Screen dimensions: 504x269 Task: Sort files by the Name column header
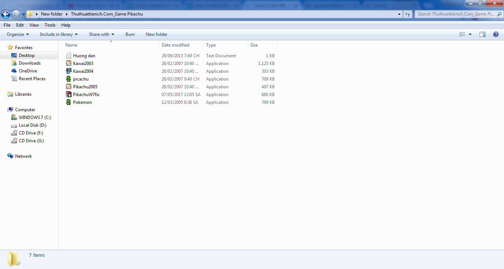click(x=112, y=45)
